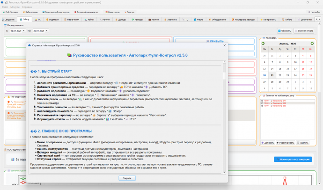Switch to the Сведения tab
The height and width of the screenshot is (190, 323).
pos(8,20)
